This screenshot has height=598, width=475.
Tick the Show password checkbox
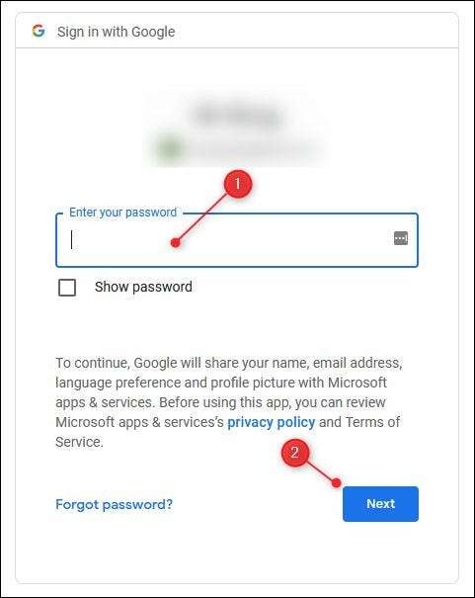pos(67,288)
